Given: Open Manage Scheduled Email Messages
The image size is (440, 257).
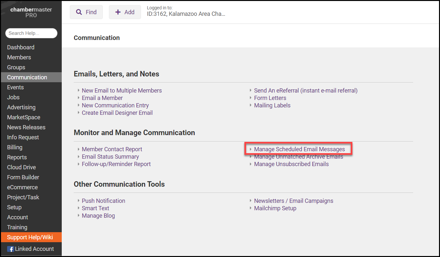Looking at the screenshot, I should click(299, 149).
